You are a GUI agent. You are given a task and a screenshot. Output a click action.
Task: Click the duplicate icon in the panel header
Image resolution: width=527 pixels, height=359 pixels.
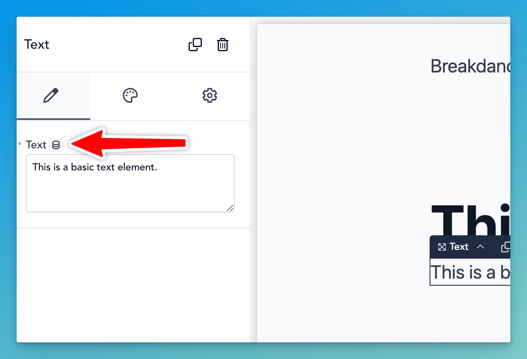tap(195, 45)
